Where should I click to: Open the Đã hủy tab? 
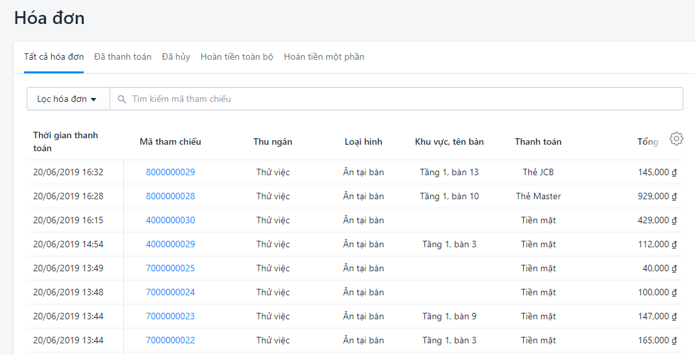coord(176,57)
